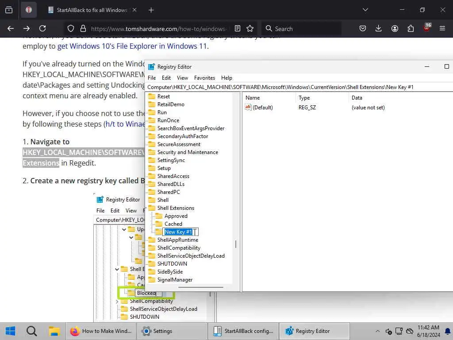Open File Explorer from taskbar
This screenshot has width=453, height=340.
coord(54,331)
